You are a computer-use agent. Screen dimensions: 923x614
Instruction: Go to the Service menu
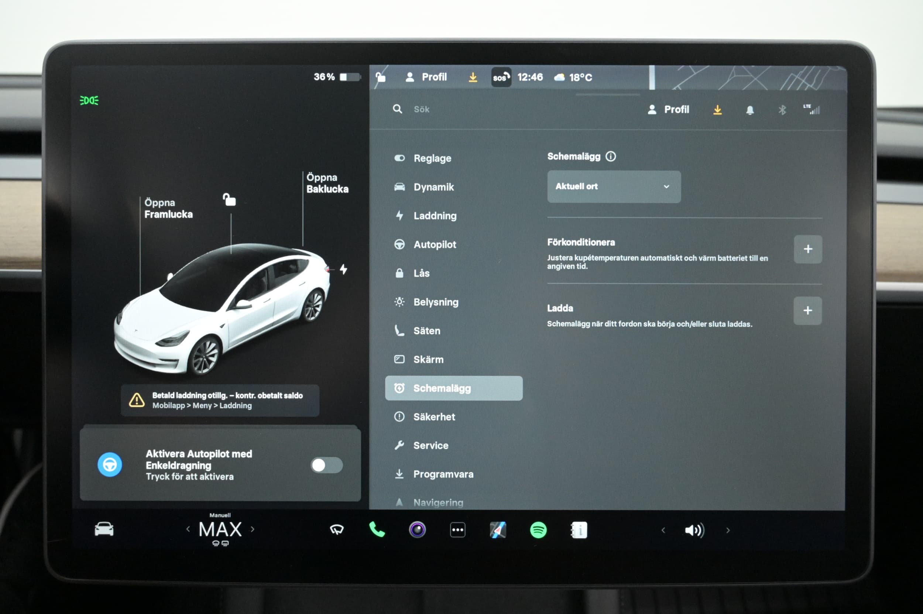click(x=453, y=445)
